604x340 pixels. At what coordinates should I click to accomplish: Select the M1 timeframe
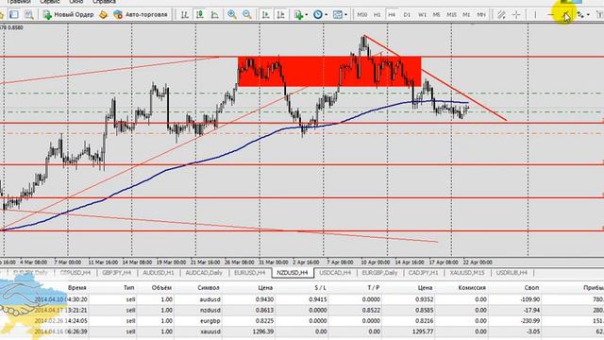(466, 15)
